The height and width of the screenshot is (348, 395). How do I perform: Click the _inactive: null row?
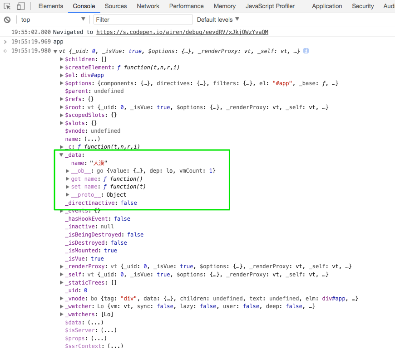(x=89, y=227)
